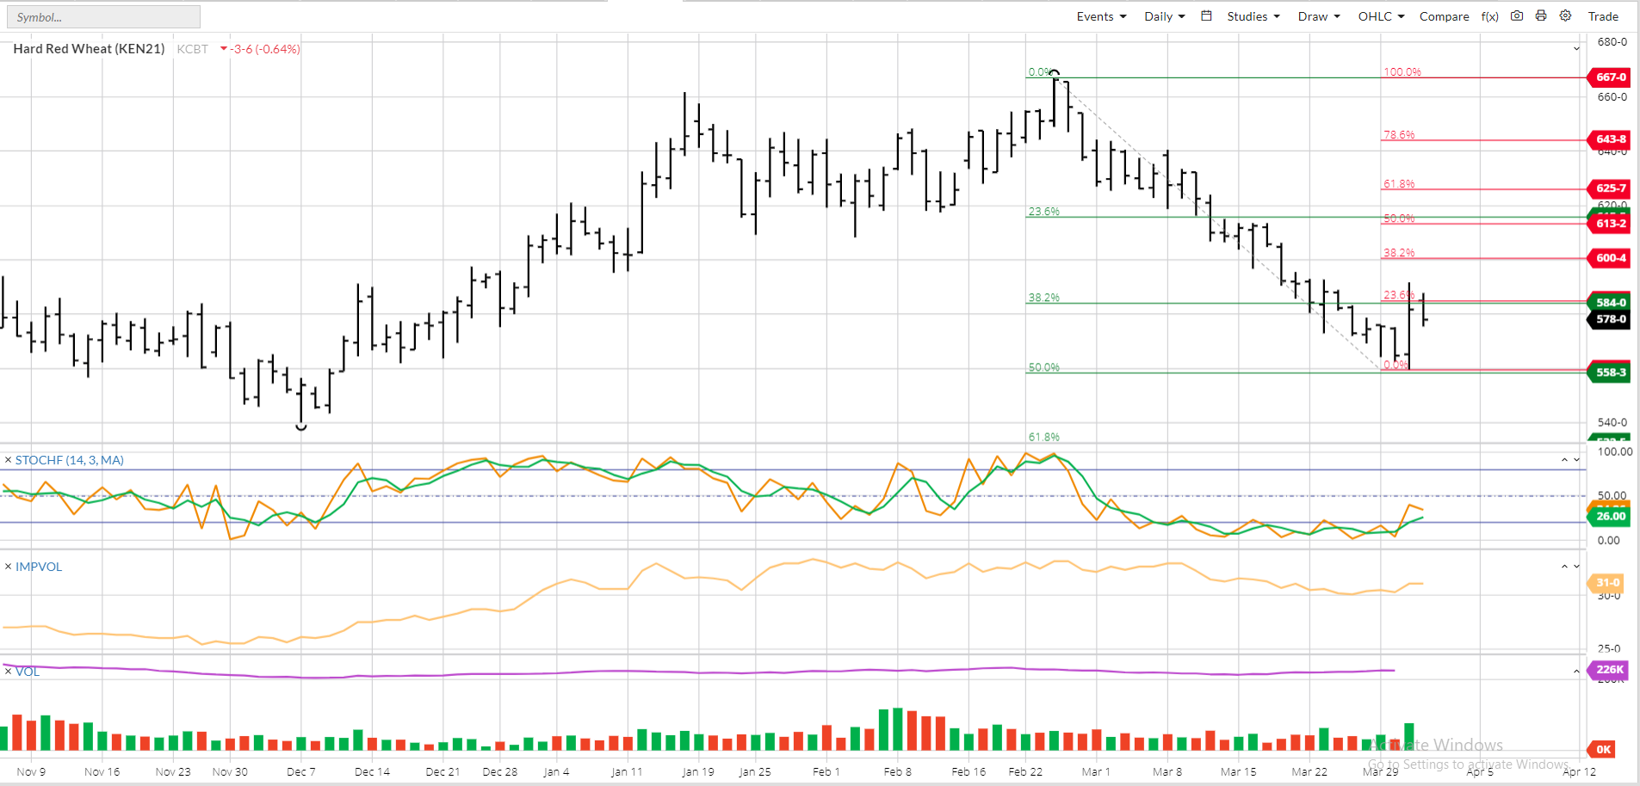Move IMPVOL panel down with arrow
Viewport: 1640px width, 786px height.
pos(1577,567)
